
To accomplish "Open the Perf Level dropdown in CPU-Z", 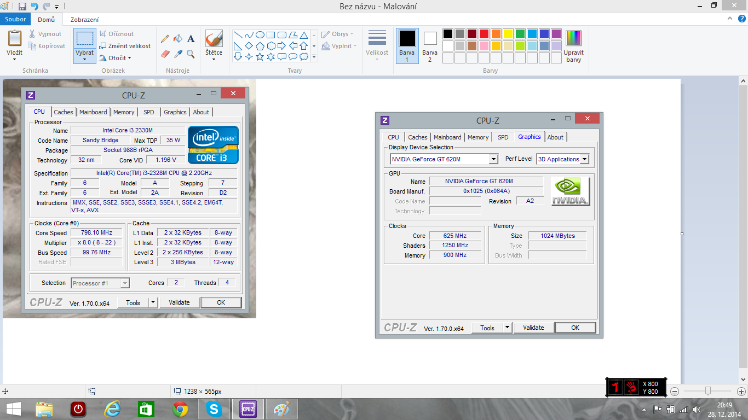I will [x=584, y=159].
